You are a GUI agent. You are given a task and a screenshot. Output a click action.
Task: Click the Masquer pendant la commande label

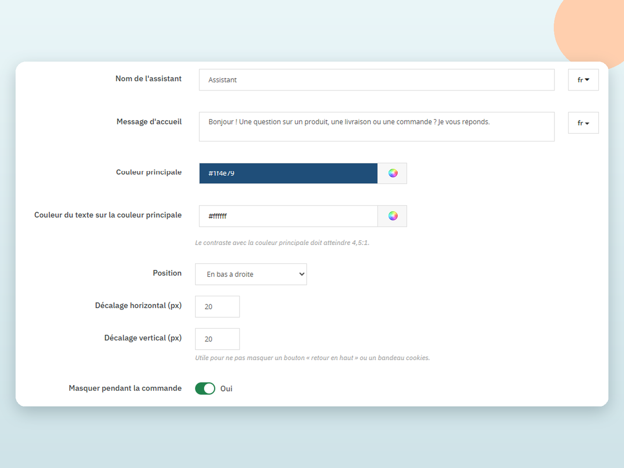[x=125, y=388]
